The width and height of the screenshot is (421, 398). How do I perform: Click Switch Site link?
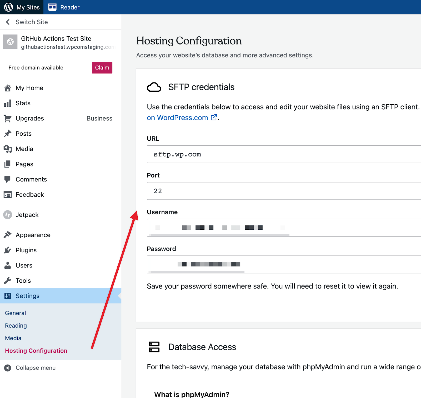click(x=32, y=22)
